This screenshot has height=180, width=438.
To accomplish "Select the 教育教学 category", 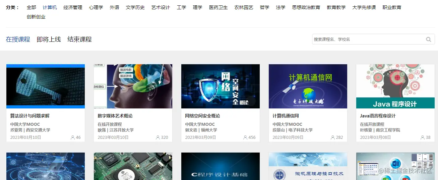I will (336, 7).
